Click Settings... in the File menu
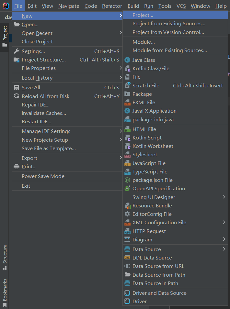230x309 pixels. click(33, 51)
